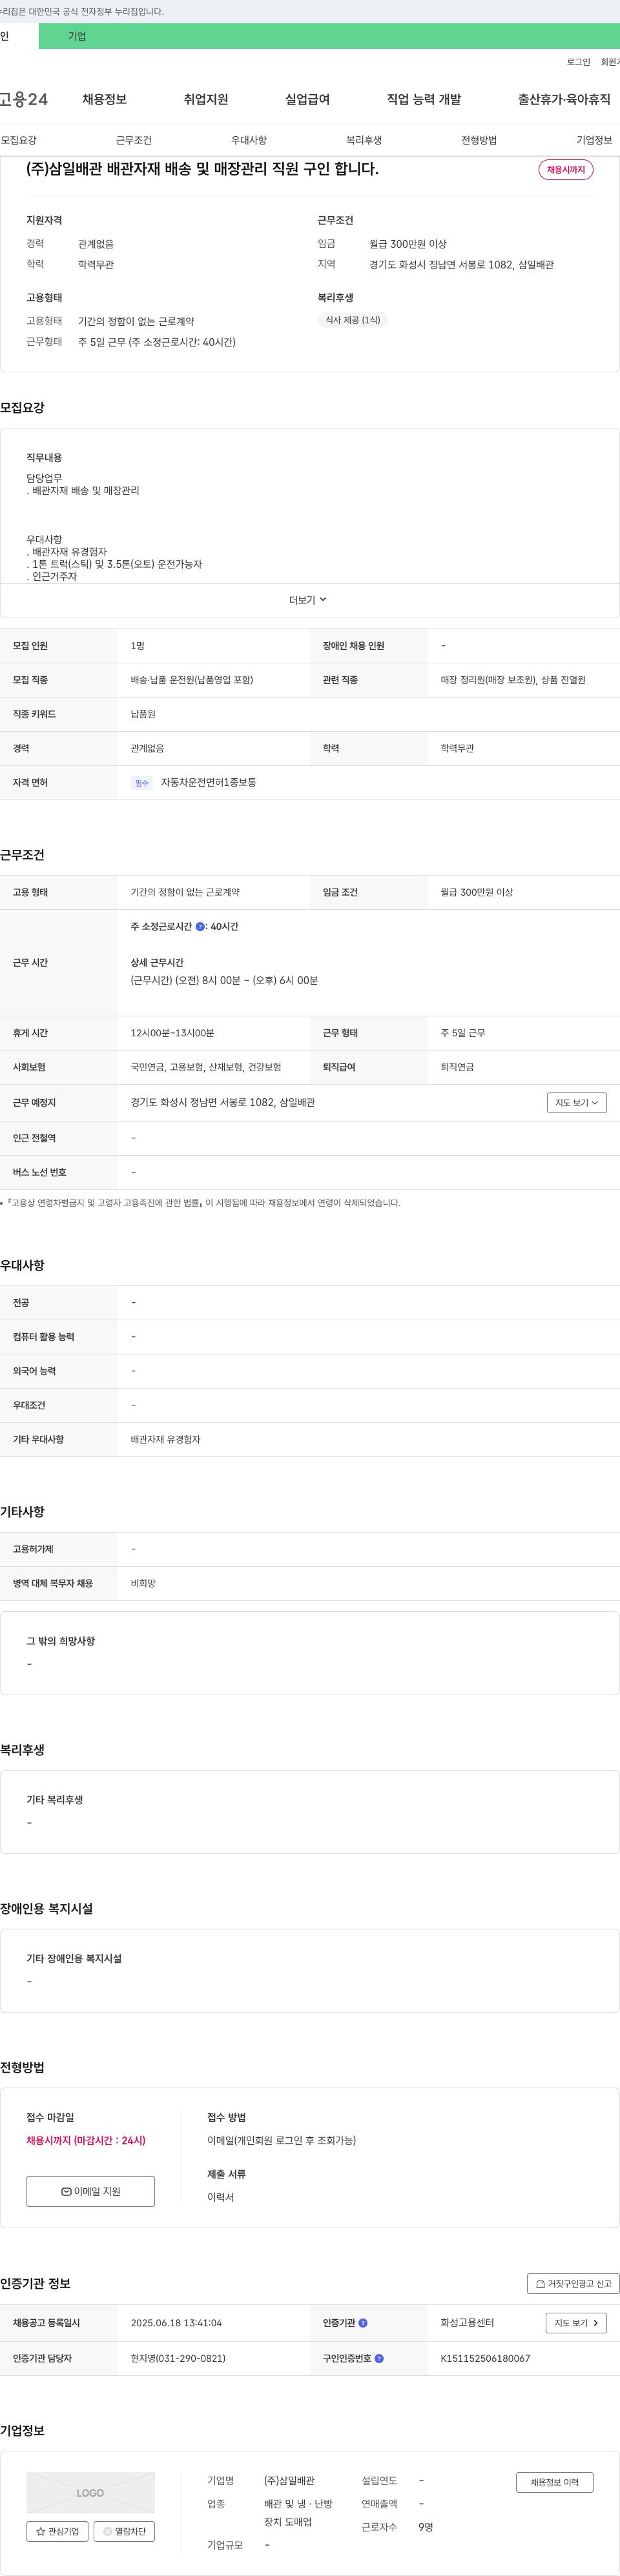The image size is (620, 2576).
Task: Click the help icon next to 구인인증번호 label
Action: pyautogui.click(x=378, y=2358)
